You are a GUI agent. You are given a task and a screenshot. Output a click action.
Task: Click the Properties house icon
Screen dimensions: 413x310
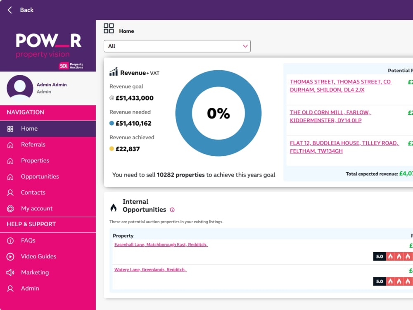pos(10,161)
